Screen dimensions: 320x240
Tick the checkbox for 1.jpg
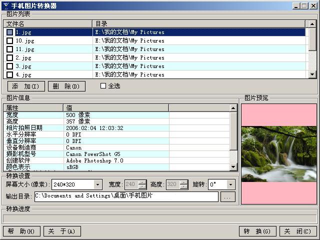pos(9,32)
